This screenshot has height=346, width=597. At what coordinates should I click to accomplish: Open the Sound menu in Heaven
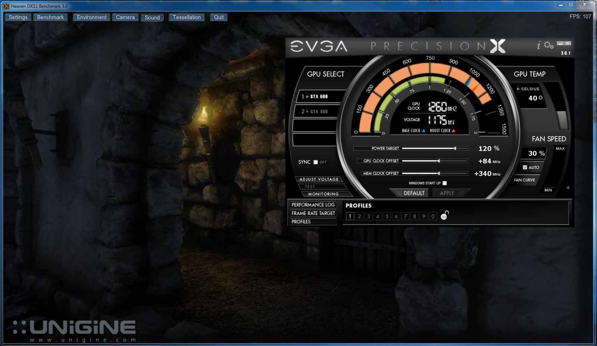point(152,18)
